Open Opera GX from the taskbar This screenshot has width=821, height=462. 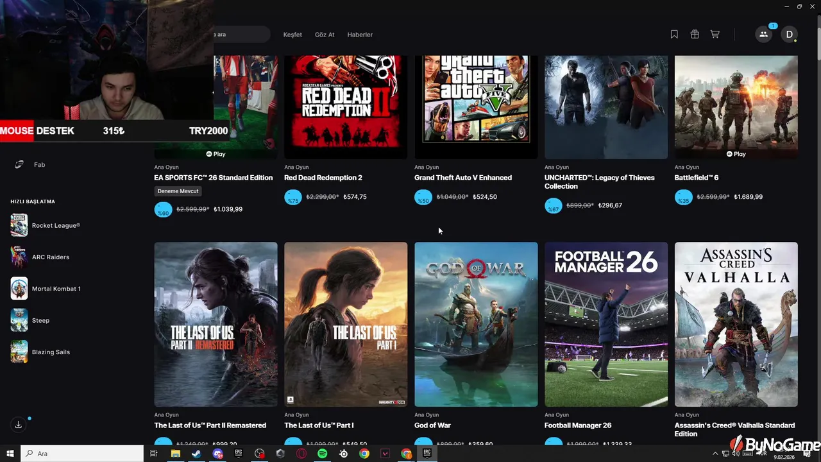coord(301,454)
